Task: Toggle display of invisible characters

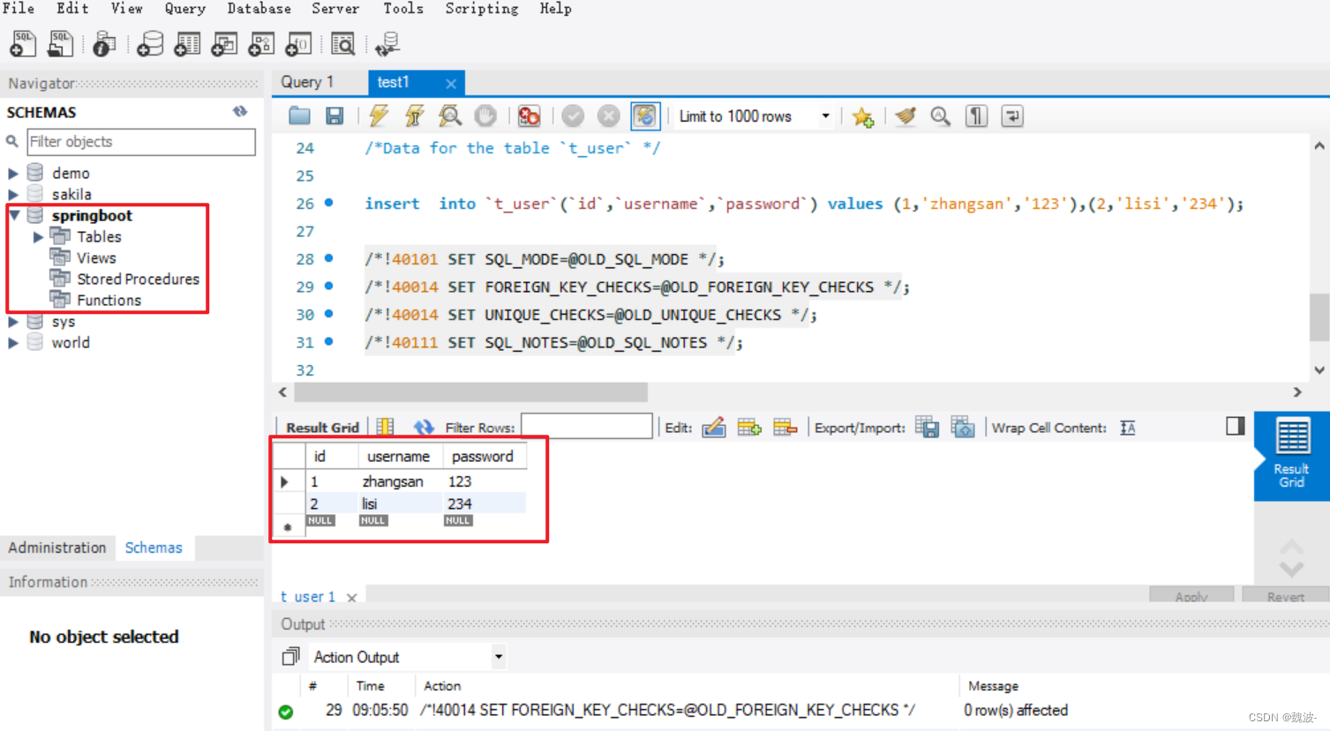Action: (x=976, y=116)
